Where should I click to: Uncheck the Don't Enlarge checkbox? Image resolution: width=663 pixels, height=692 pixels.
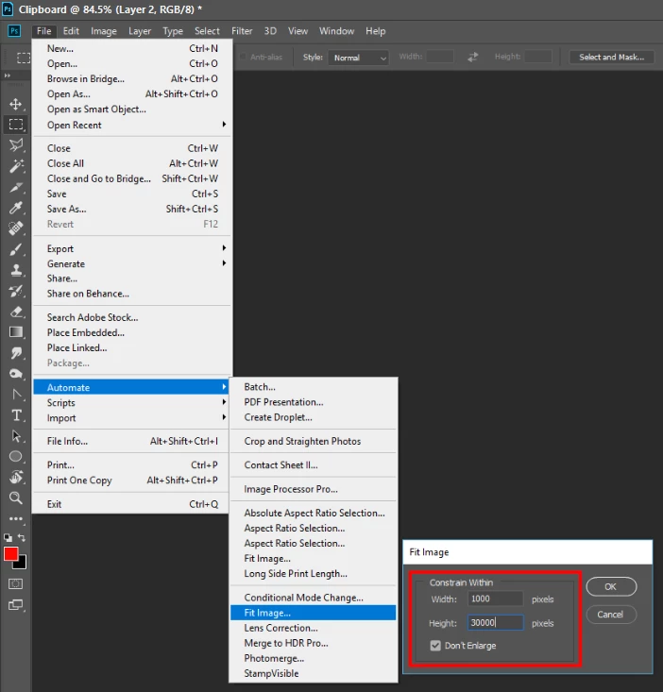click(x=435, y=646)
